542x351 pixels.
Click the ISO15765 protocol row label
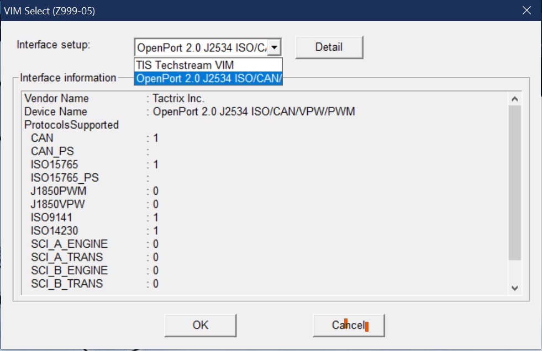click(54, 164)
